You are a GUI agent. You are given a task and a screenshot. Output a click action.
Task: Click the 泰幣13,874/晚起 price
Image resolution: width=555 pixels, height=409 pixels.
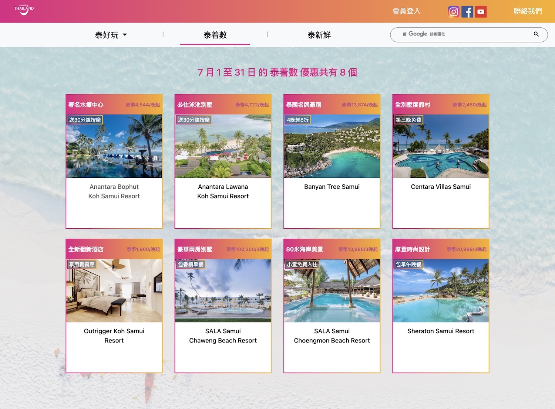coord(360,105)
